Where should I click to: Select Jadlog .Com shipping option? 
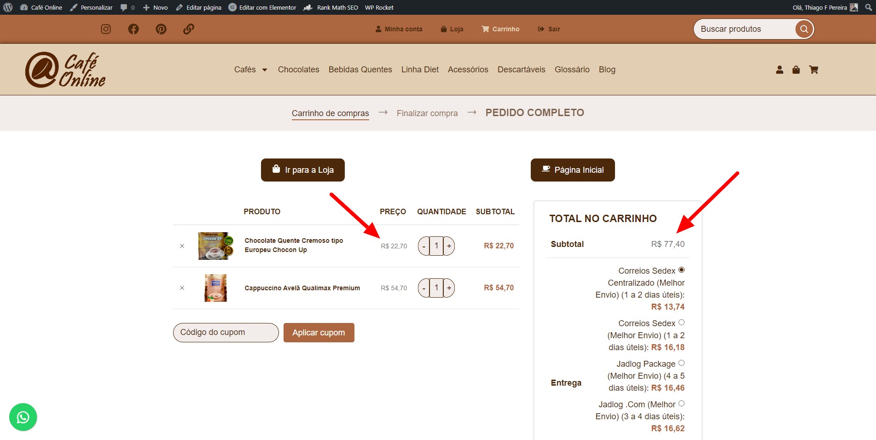pos(681,404)
